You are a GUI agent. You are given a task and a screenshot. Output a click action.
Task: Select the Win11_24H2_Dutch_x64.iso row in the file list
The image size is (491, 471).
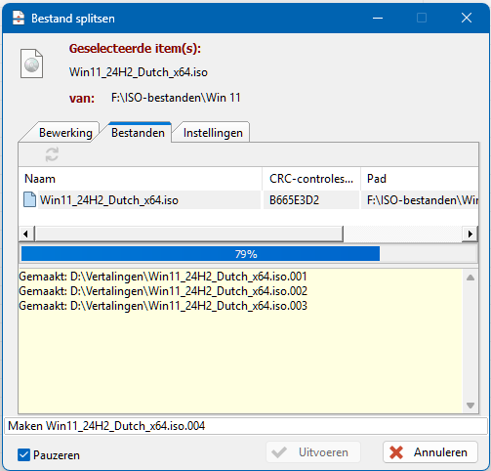click(x=248, y=199)
